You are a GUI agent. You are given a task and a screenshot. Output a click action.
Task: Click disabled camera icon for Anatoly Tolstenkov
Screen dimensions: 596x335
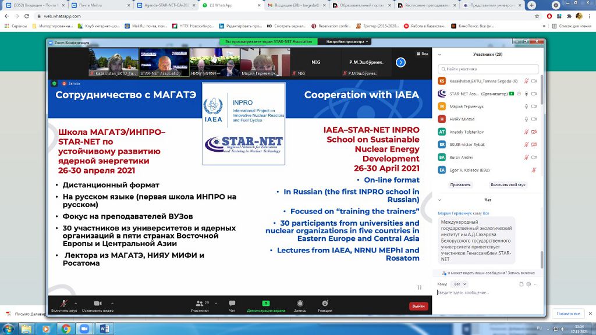(534, 132)
